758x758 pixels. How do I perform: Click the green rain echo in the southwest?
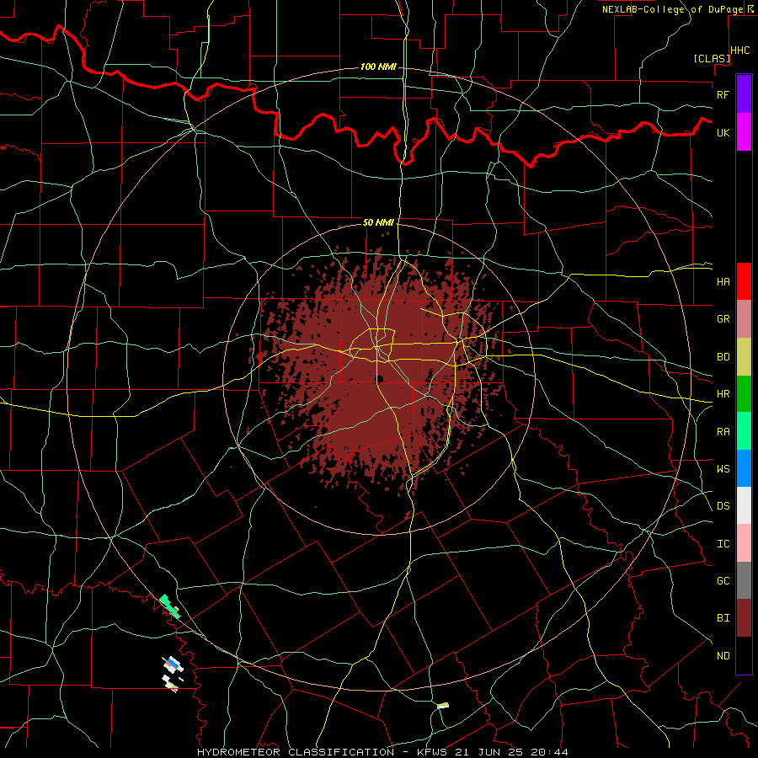pyautogui.click(x=170, y=606)
